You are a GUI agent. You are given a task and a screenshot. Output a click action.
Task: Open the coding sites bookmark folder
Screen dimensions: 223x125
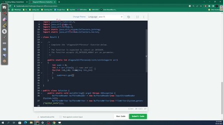(34, 10)
